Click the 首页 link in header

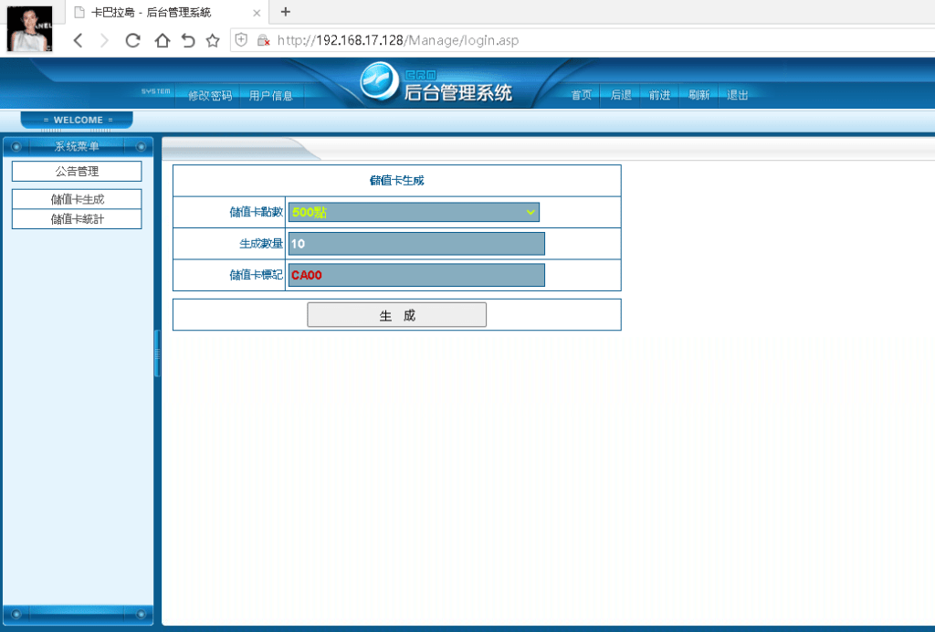coord(582,95)
